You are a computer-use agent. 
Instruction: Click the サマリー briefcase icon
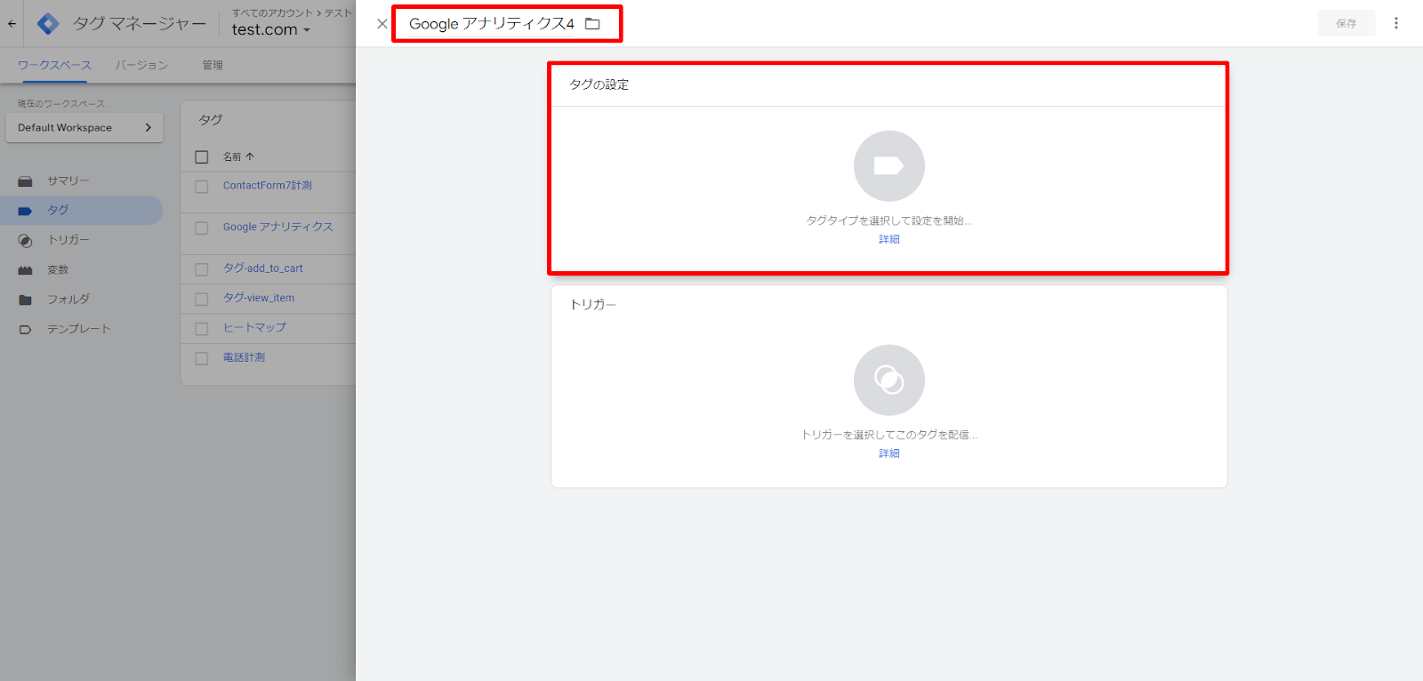point(25,181)
